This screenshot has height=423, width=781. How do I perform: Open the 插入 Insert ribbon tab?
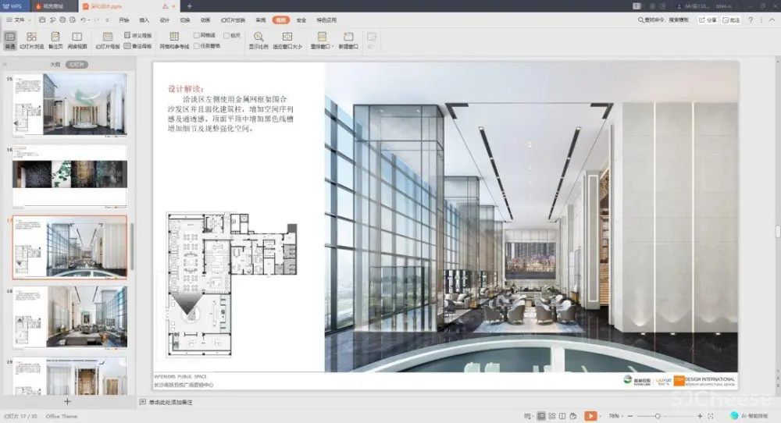144,20
